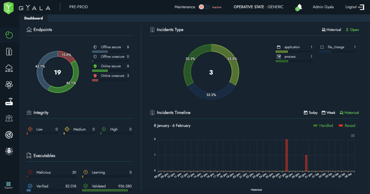Open the dashboard pie chart sidebar icon
This screenshot has height=194, width=370.
pyautogui.click(x=9, y=35)
